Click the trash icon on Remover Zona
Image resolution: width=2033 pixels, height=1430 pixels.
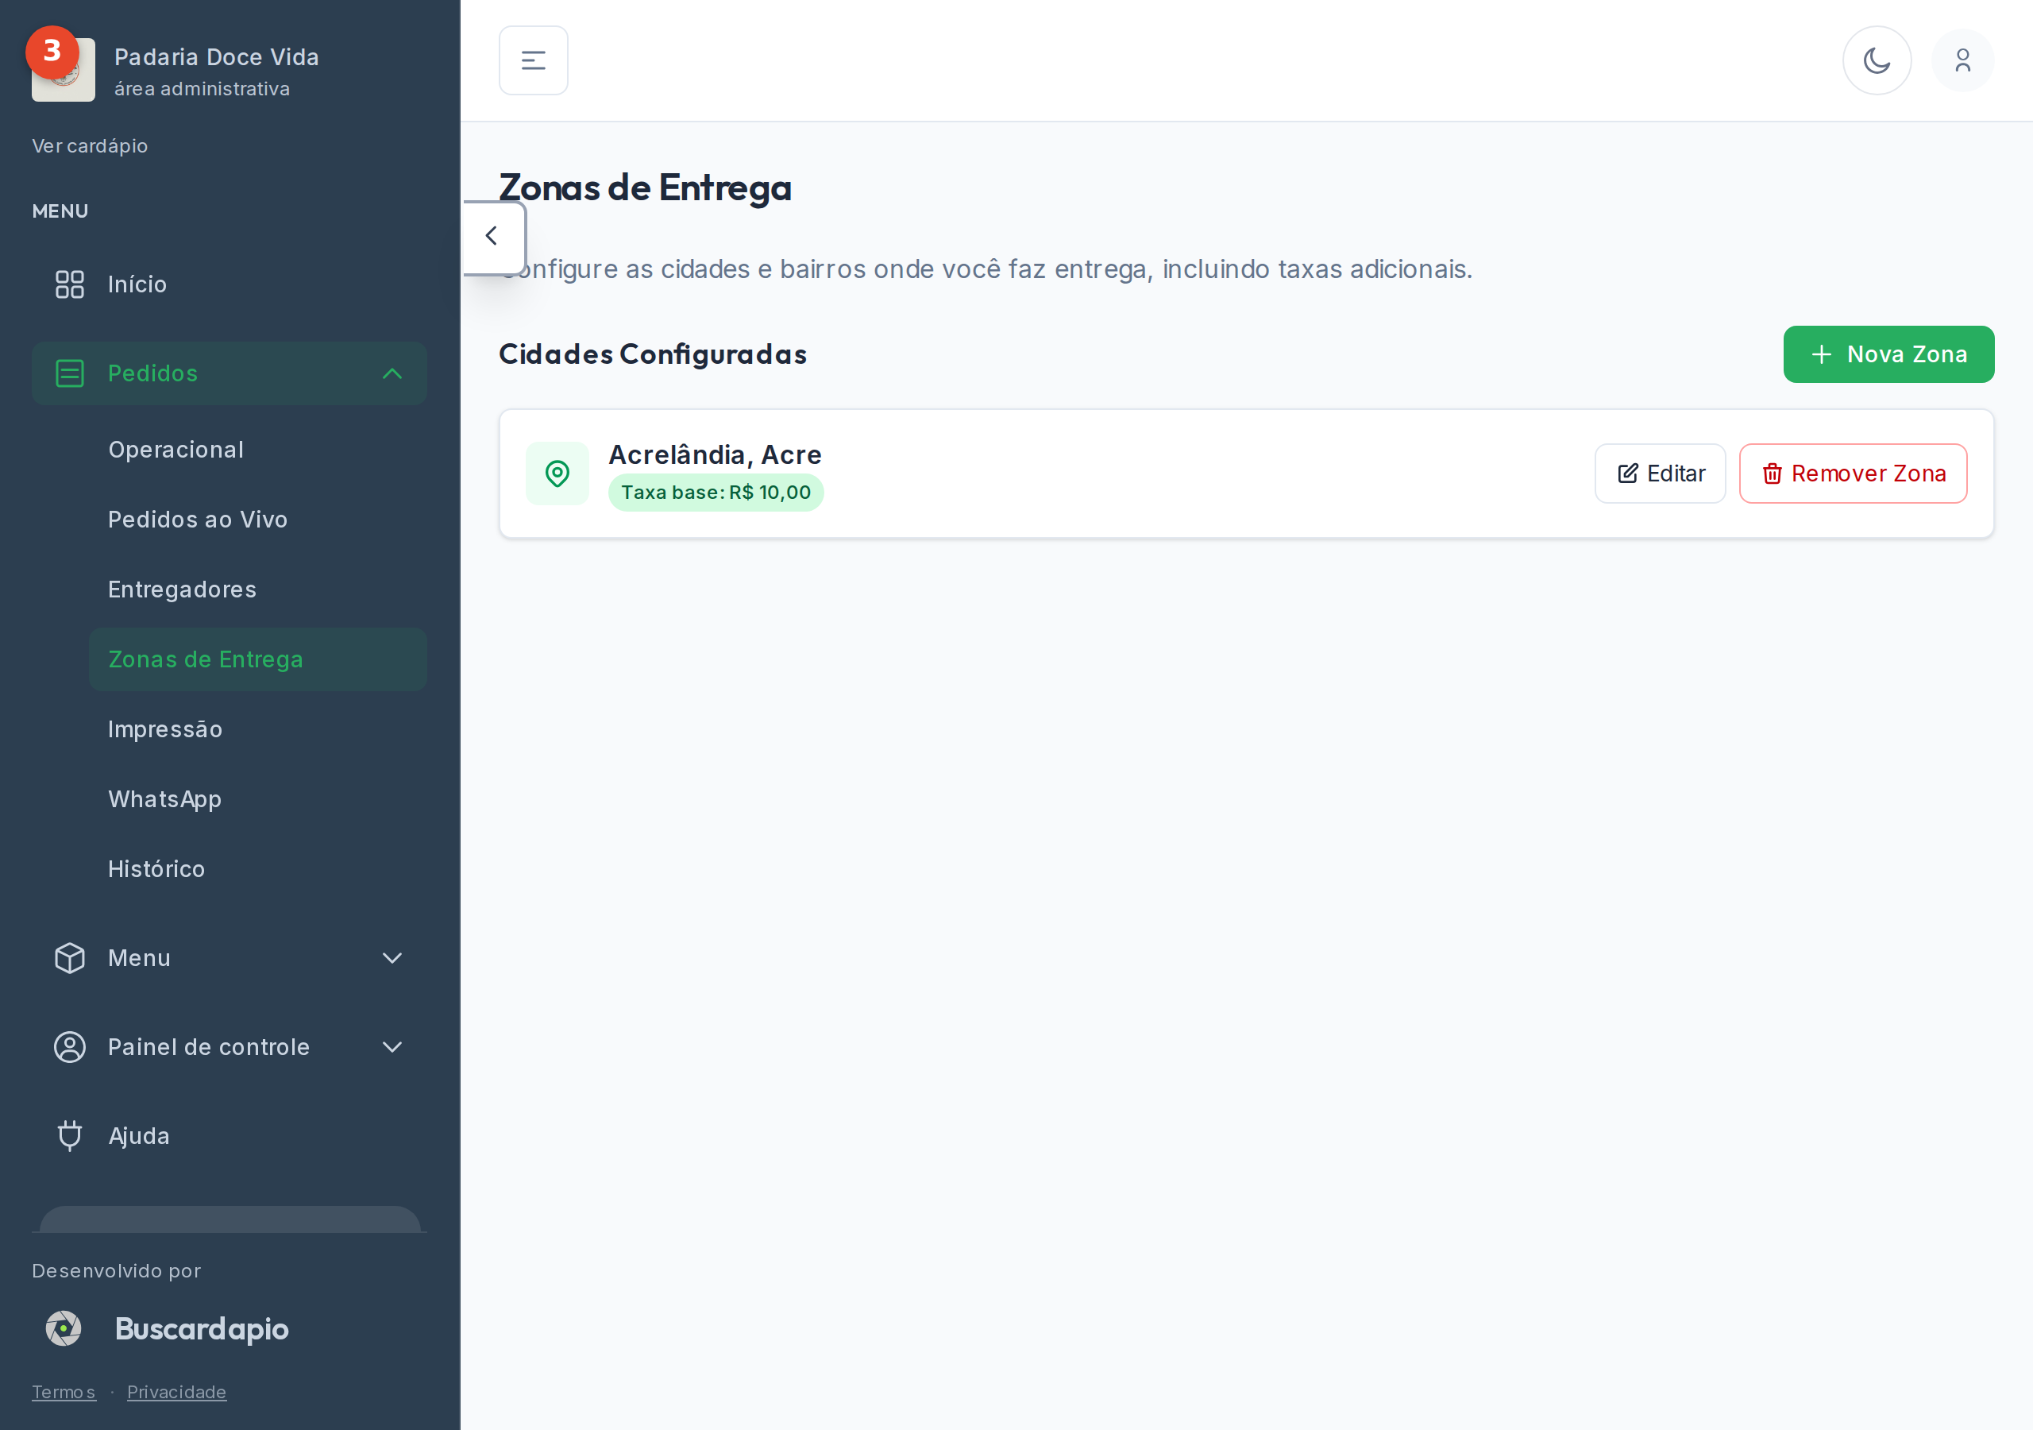click(1772, 474)
